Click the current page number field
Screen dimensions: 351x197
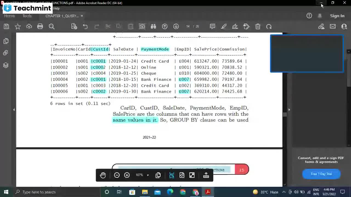coord(188,27)
